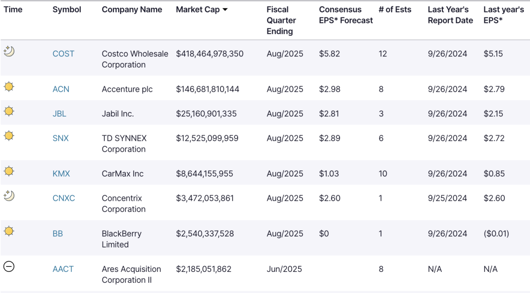Sort by Market Cap dropdown arrow
The image size is (530, 293).
[x=225, y=10]
